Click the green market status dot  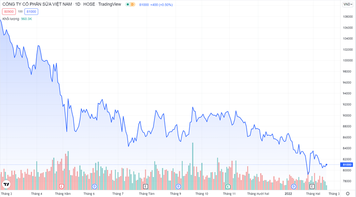coord(125,4)
